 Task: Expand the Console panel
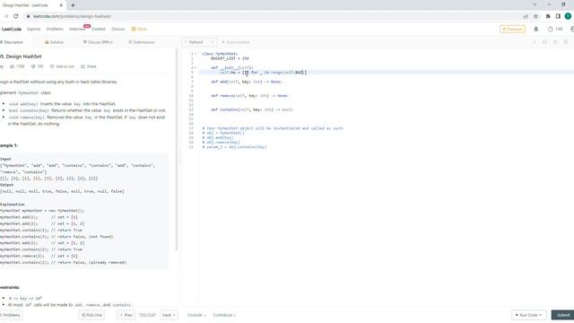pos(196,315)
